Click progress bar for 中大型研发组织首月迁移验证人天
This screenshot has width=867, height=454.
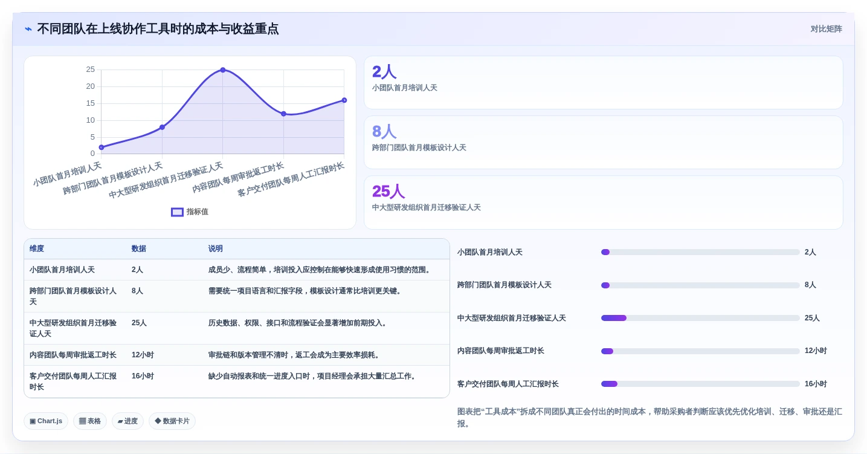coord(700,319)
